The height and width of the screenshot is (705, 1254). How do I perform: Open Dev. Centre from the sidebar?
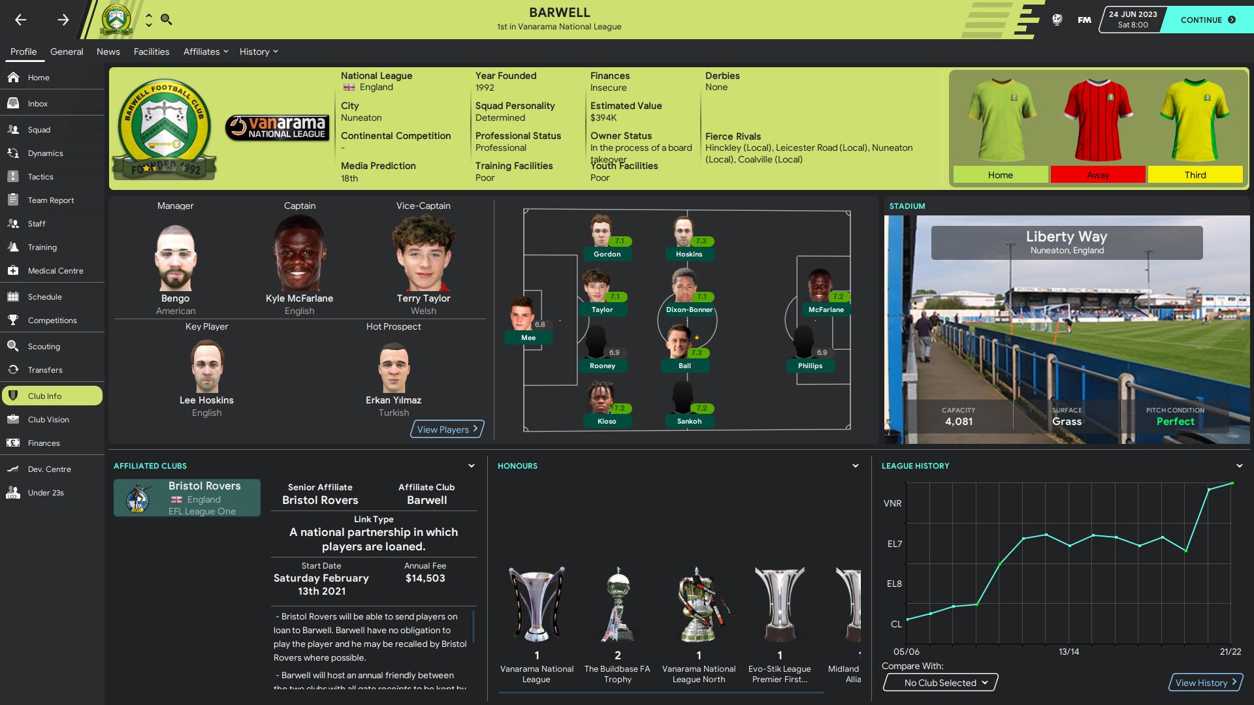(x=52, y=469)
